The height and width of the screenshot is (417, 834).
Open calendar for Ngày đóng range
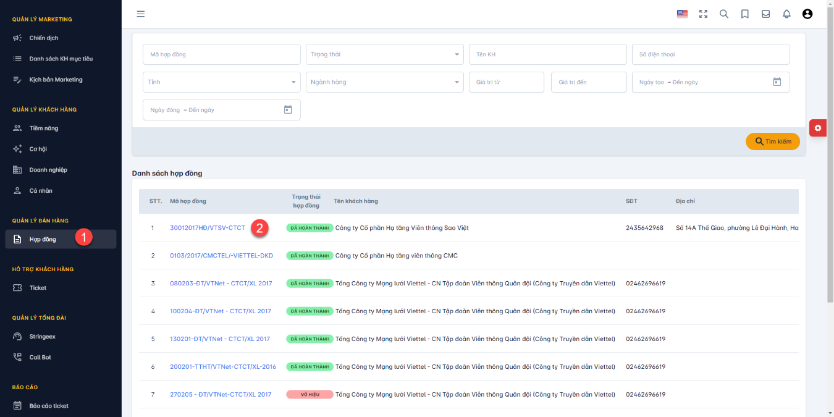pos(288,109)
